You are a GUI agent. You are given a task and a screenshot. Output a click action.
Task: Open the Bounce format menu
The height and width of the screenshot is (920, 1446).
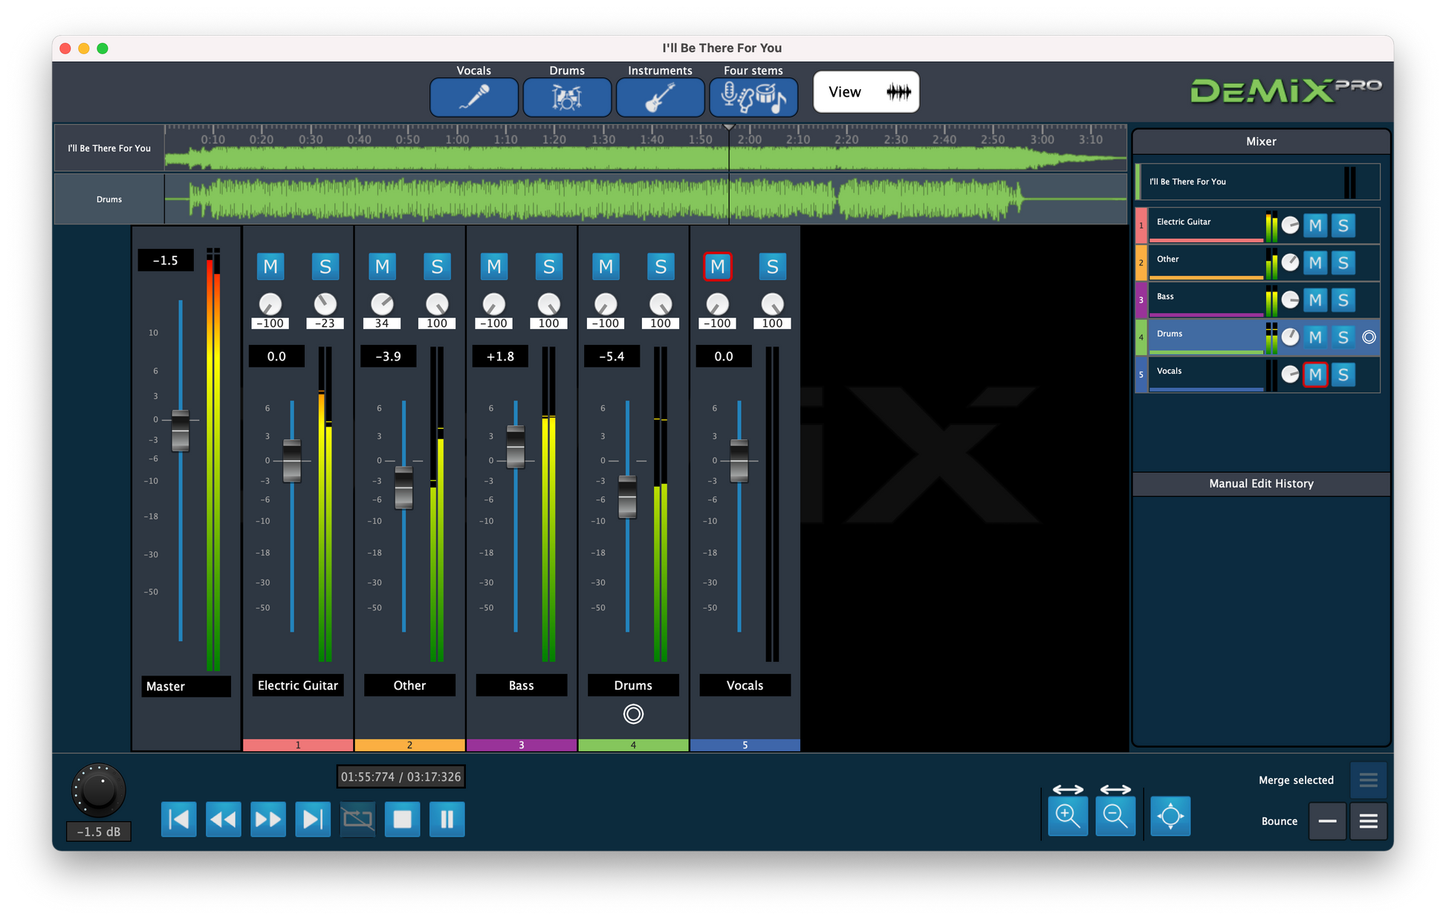tap(1368, 821)
